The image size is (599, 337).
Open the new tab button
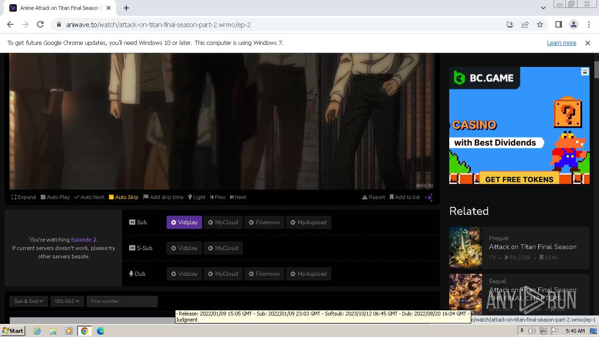point(126,8)
